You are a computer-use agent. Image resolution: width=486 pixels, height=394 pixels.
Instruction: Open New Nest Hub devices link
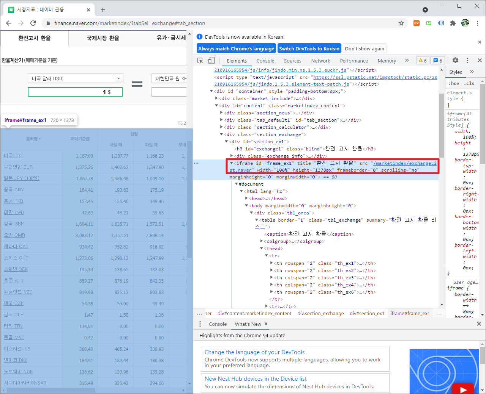(x=256, y=379)
